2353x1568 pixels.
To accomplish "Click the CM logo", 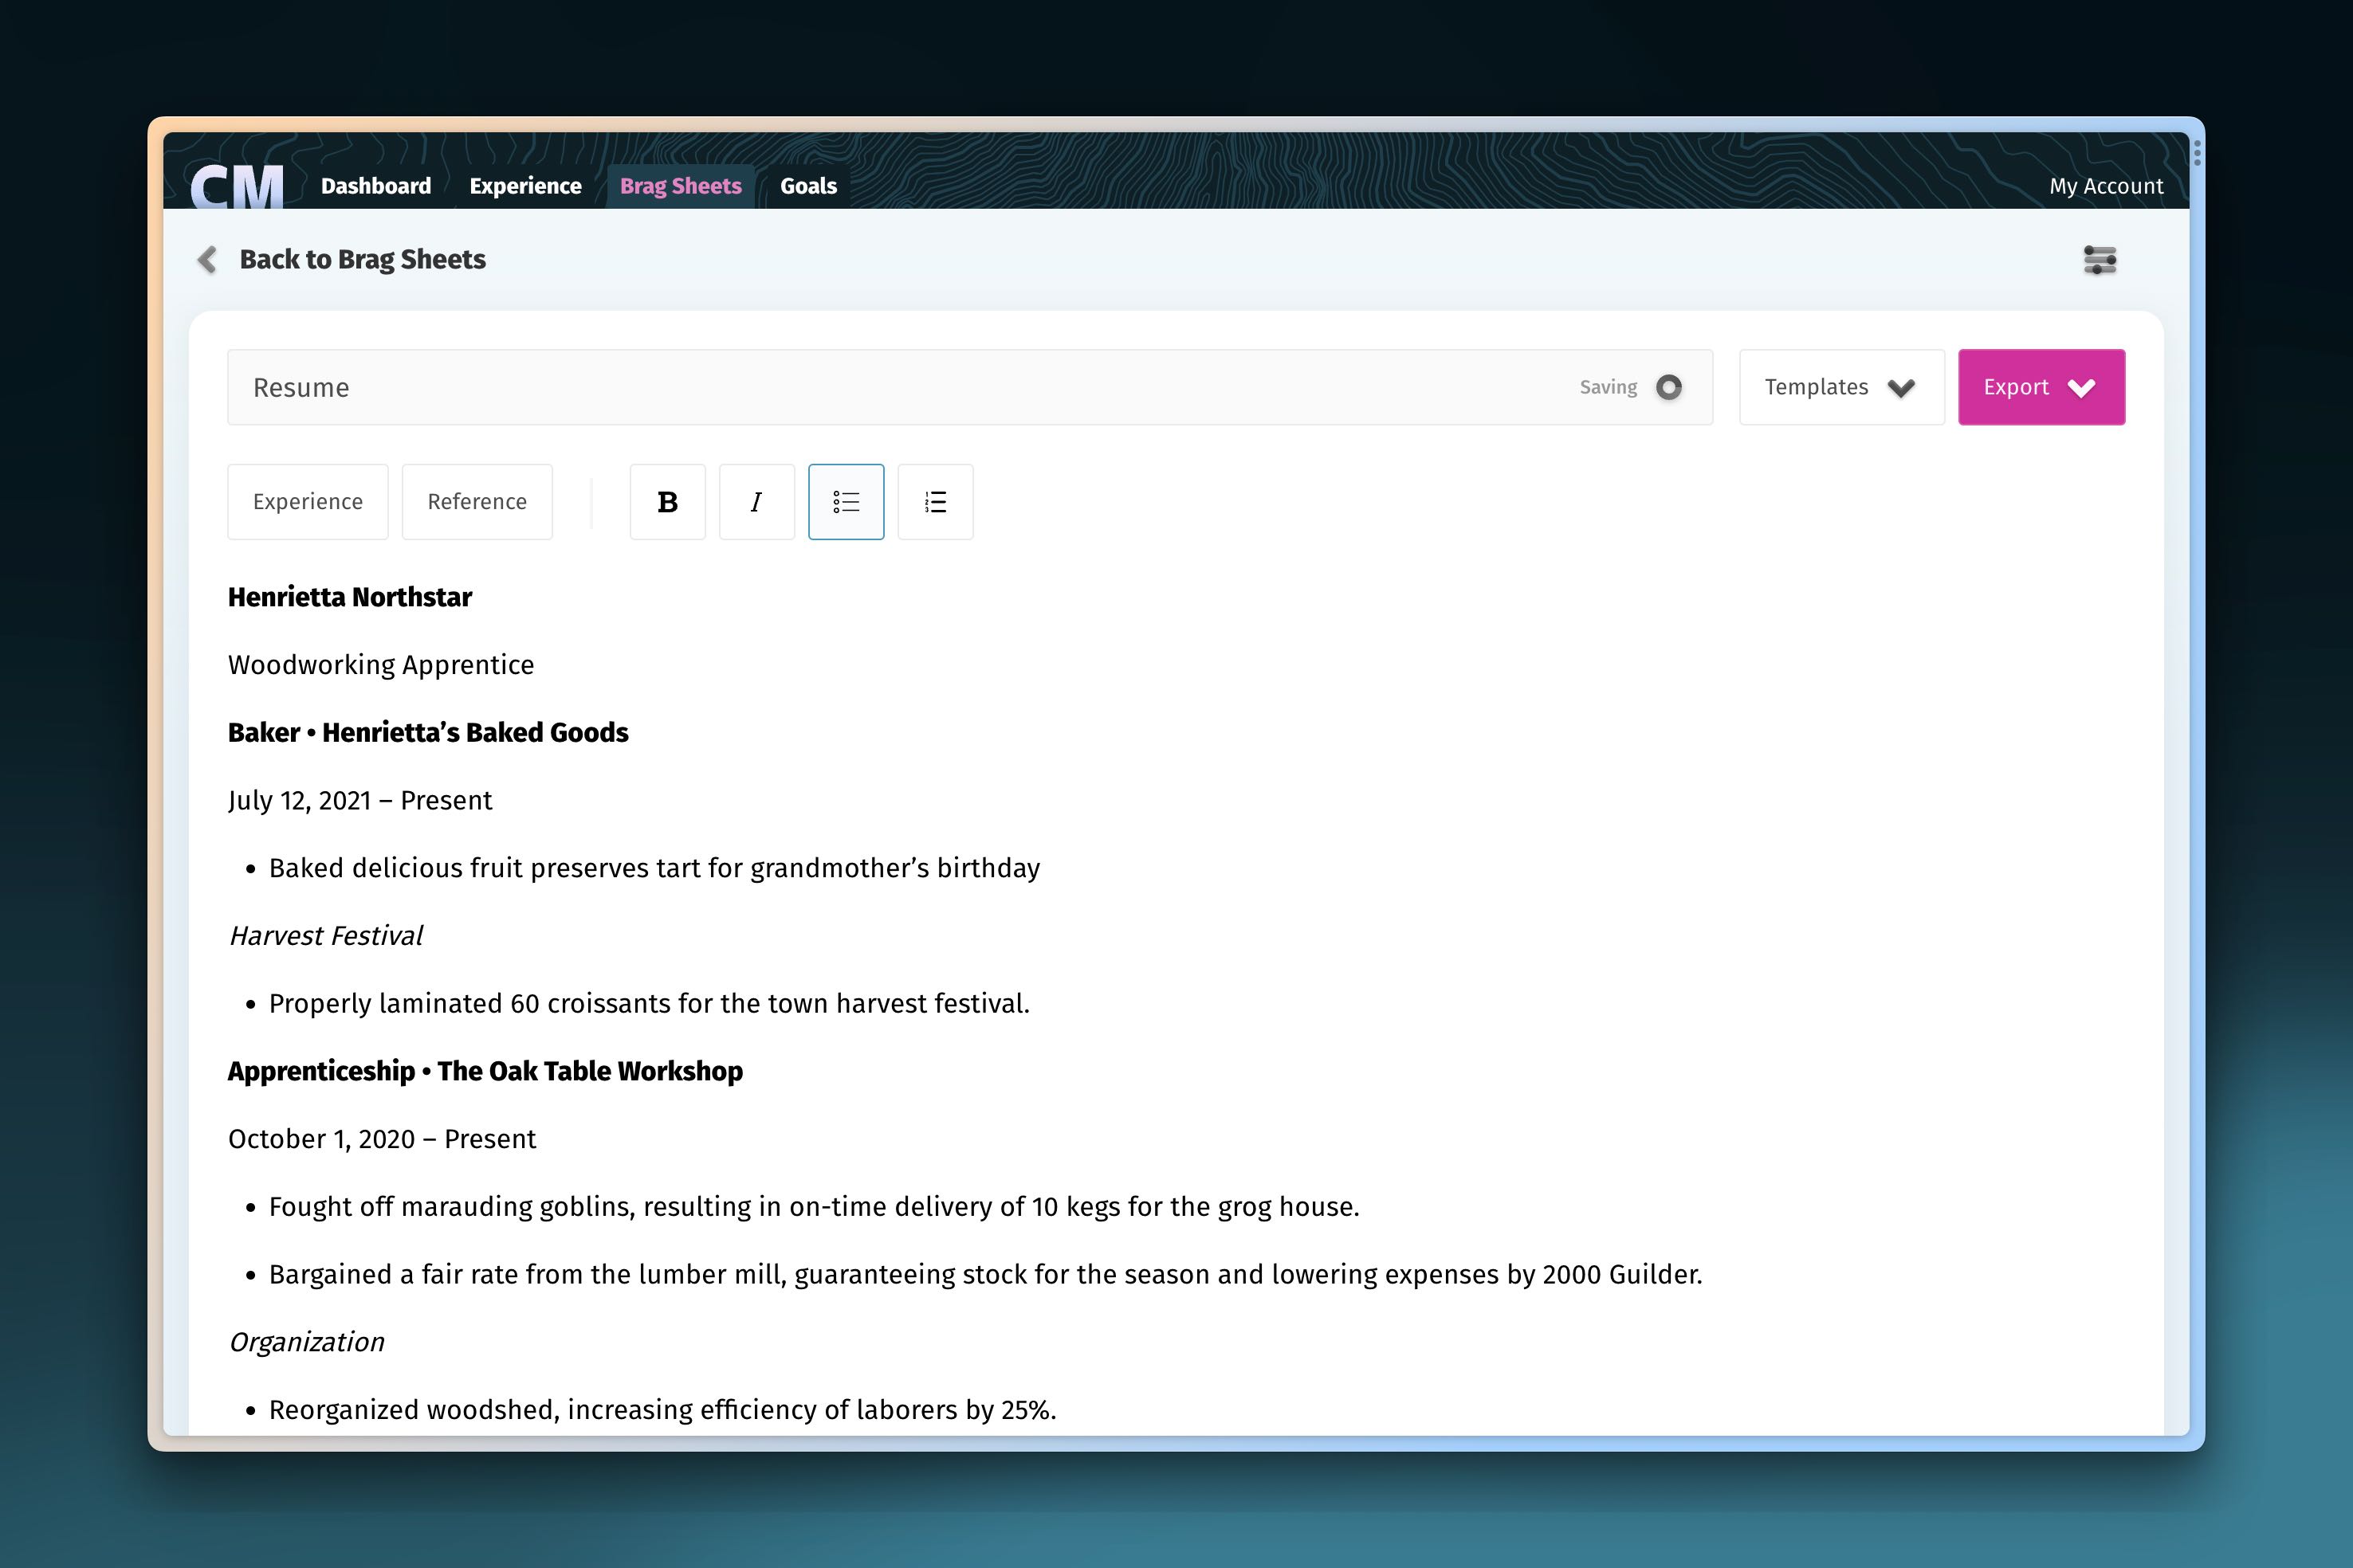I will point(237,186).
